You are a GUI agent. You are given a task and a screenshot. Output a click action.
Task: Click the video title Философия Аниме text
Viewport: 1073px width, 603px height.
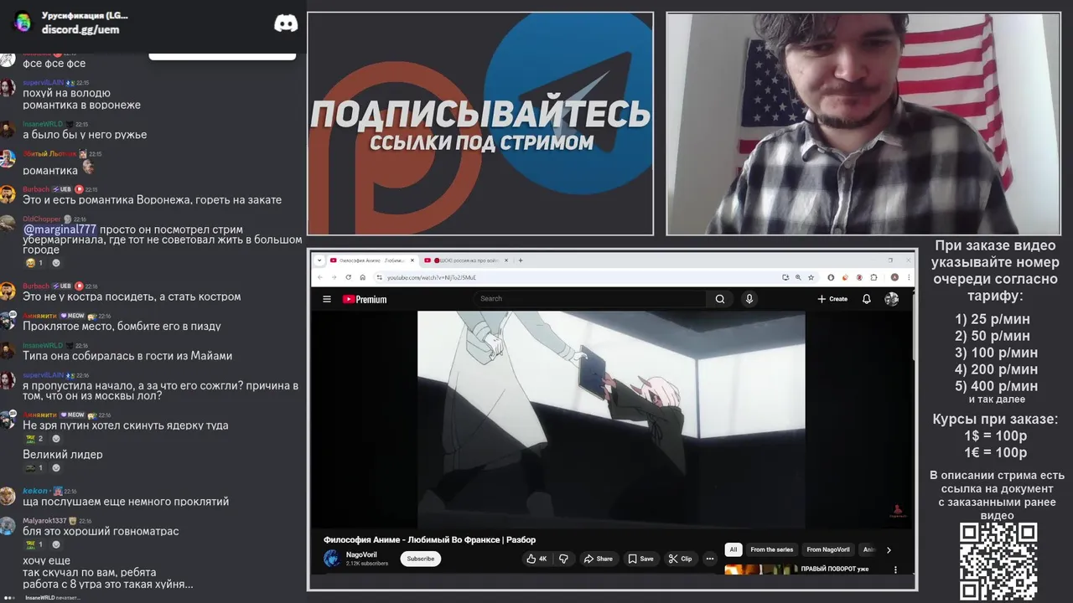point(429,540)
